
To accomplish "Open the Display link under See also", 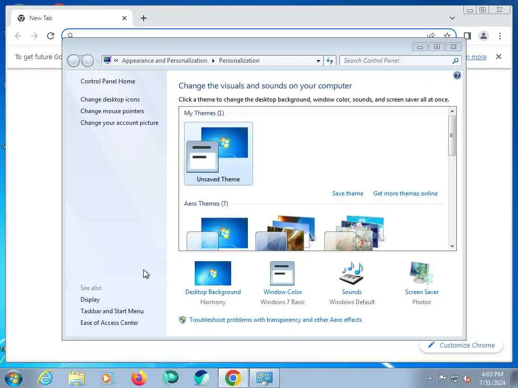I will (x=90, y=300).
